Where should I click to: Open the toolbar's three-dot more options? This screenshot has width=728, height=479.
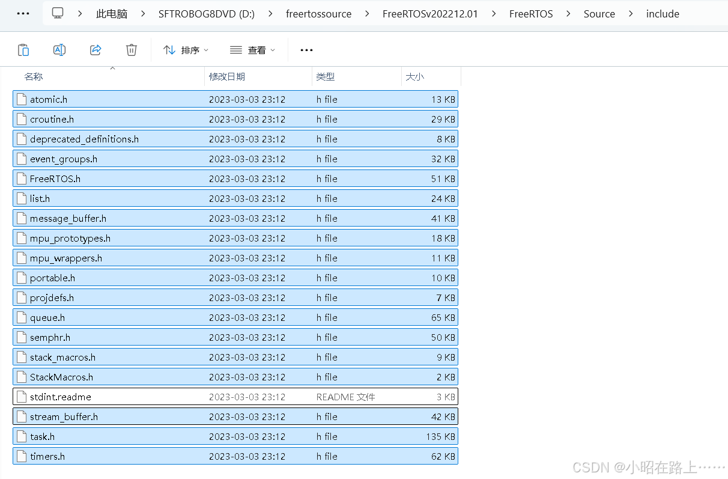click(x=306, y=50)
